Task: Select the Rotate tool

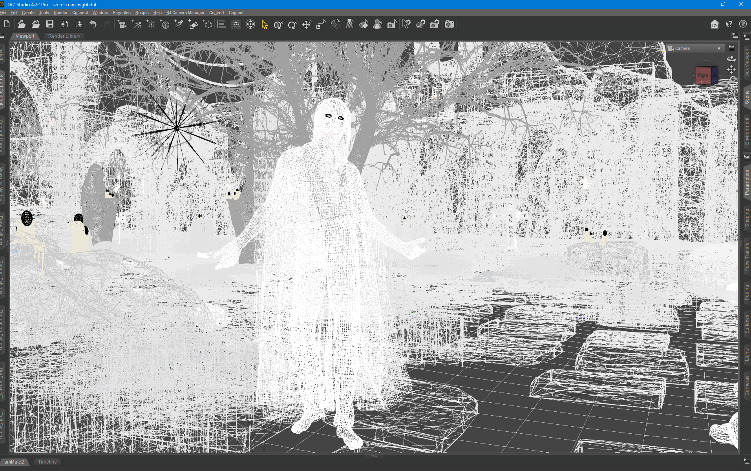Action: click(292, 24)
